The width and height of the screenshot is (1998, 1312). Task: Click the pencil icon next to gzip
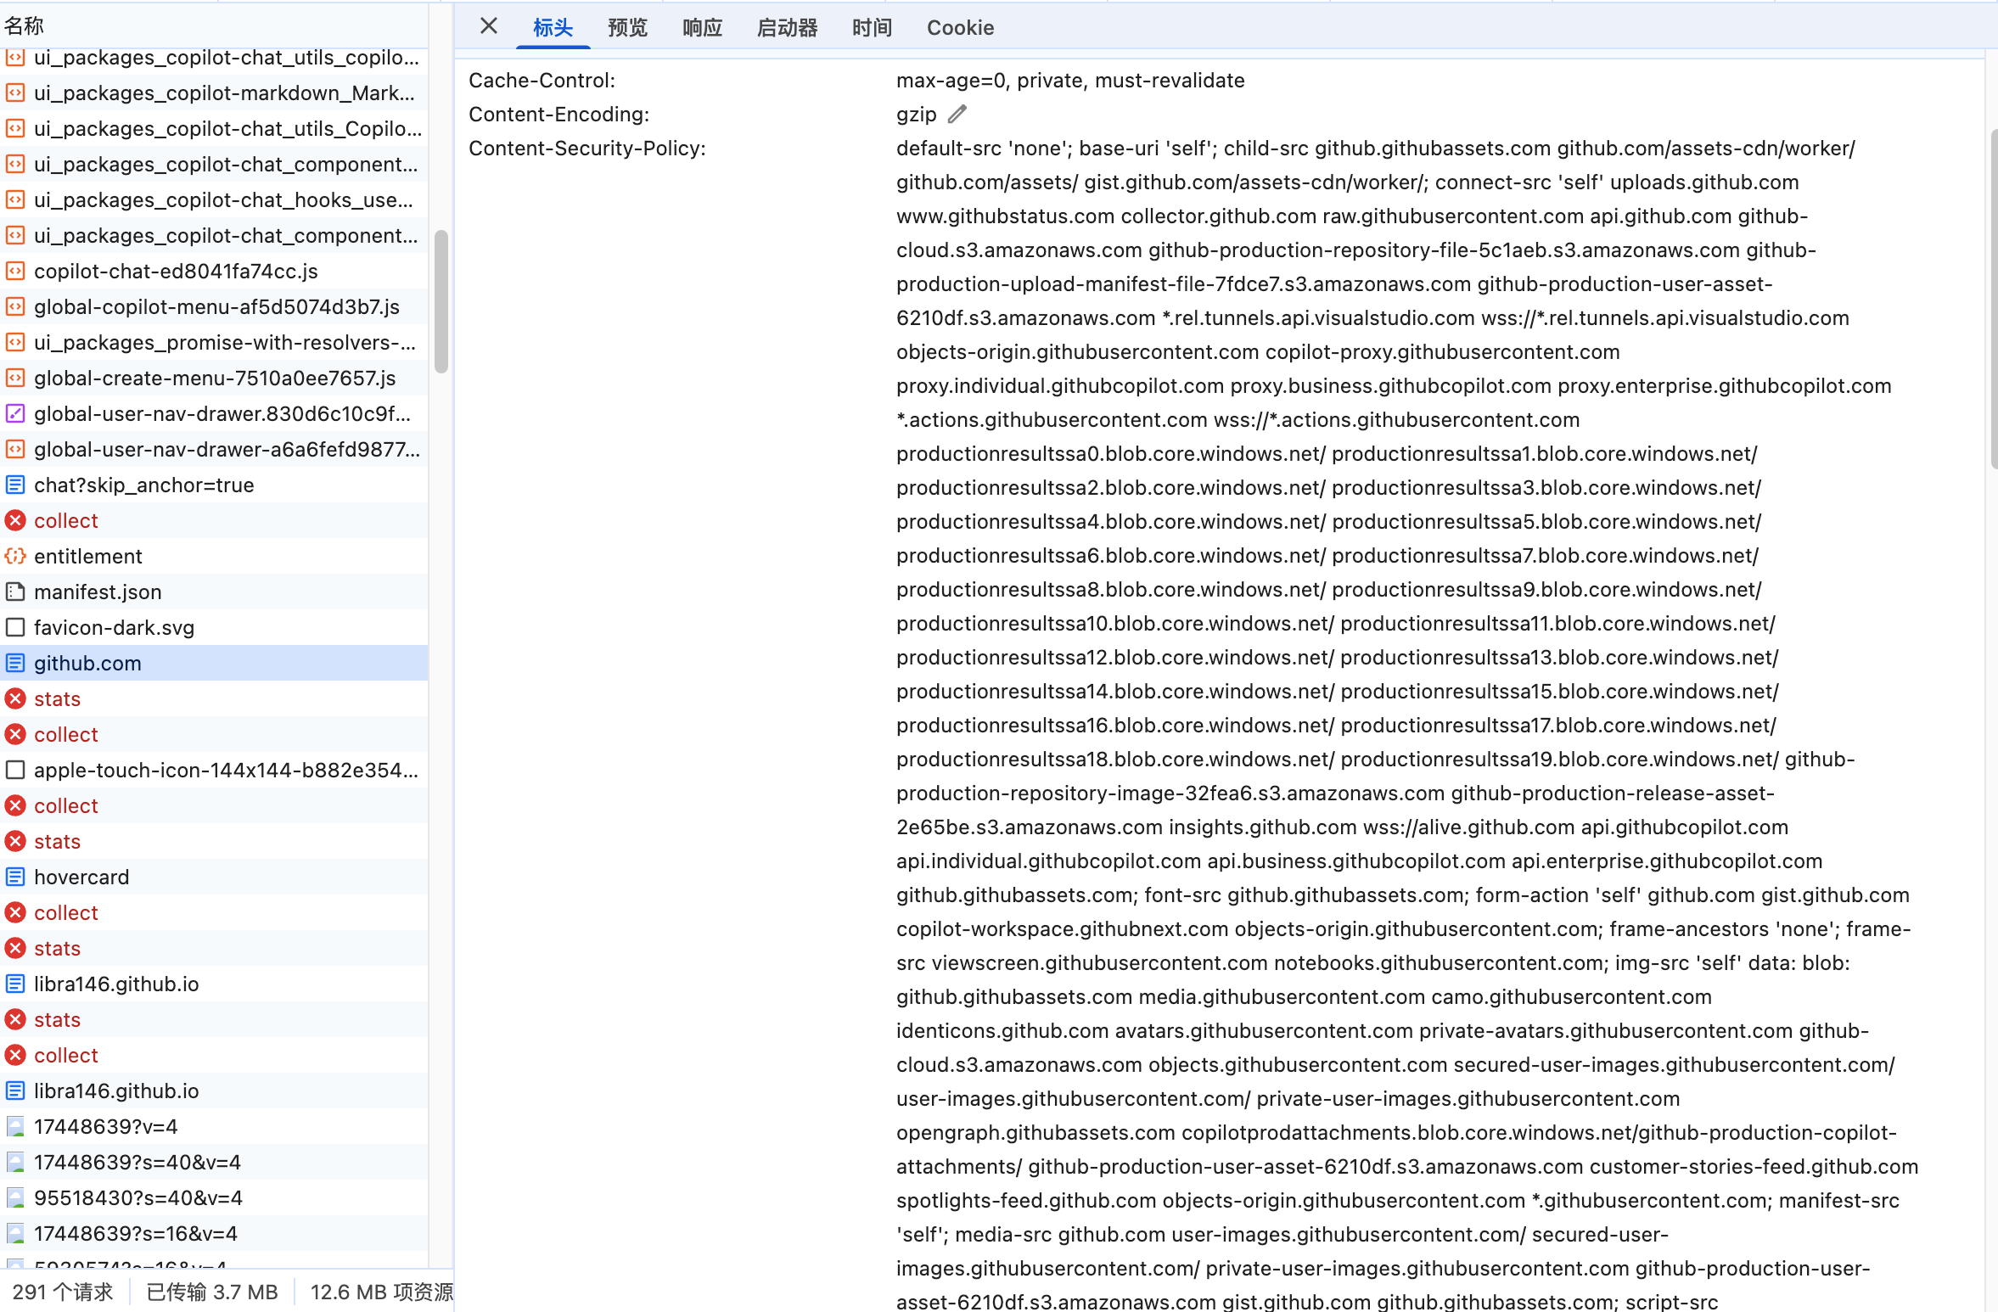(957, 114)
